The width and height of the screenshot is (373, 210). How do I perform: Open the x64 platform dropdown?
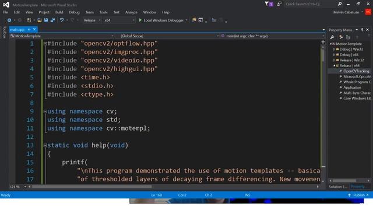click(x=119, y=20)
